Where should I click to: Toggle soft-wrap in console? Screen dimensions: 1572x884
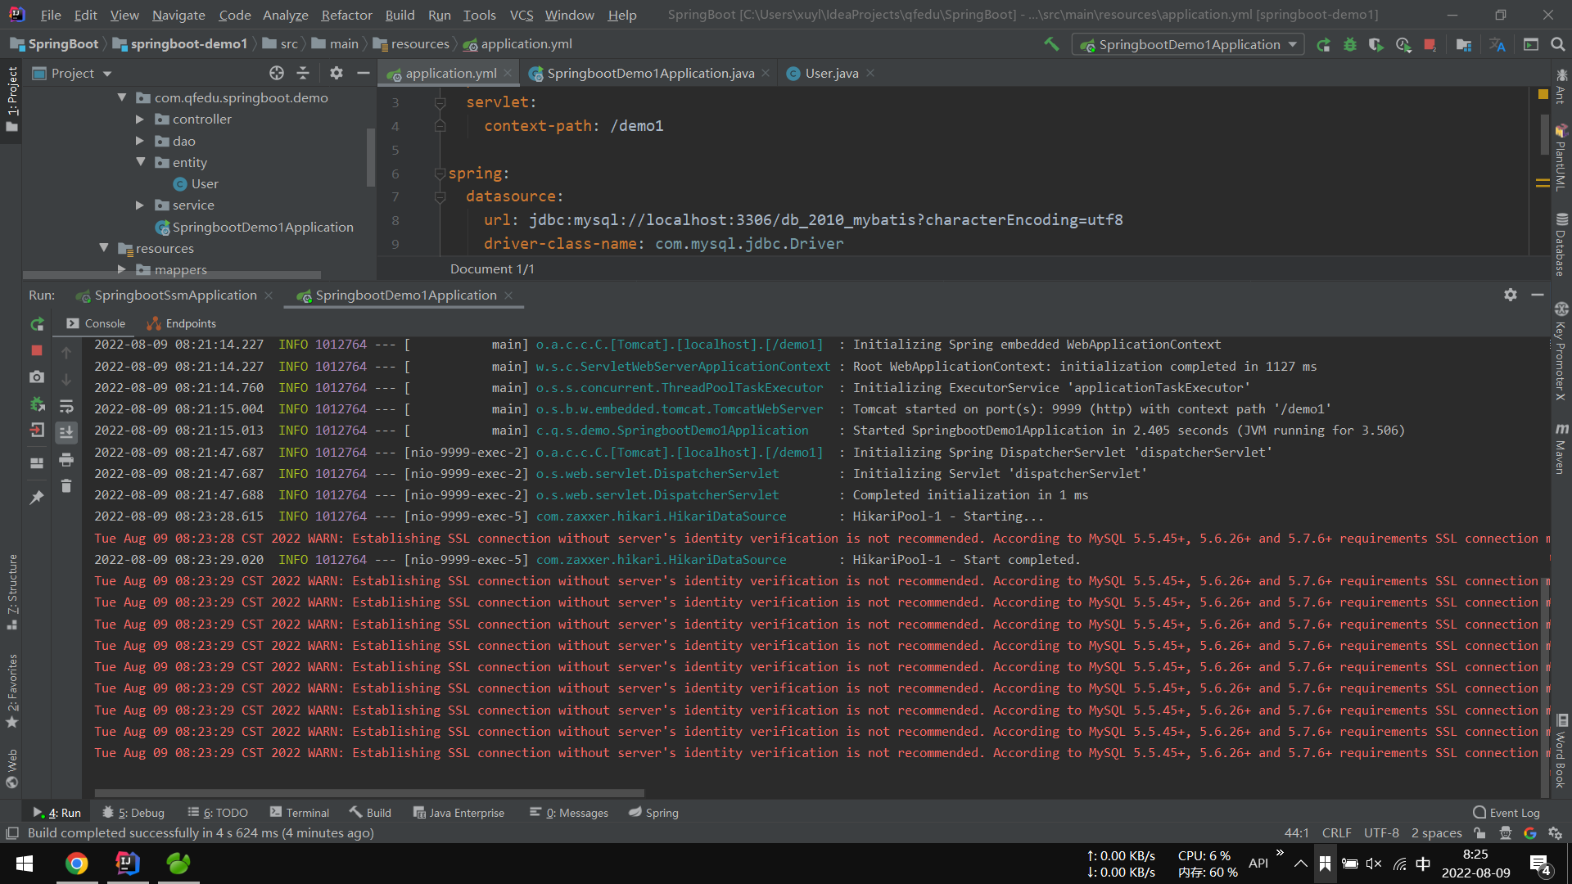click(66, 406)
